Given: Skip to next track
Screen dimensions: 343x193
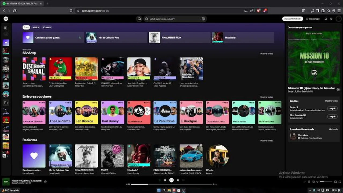Looking at the screenshot, I should click(x=178, y=180).
